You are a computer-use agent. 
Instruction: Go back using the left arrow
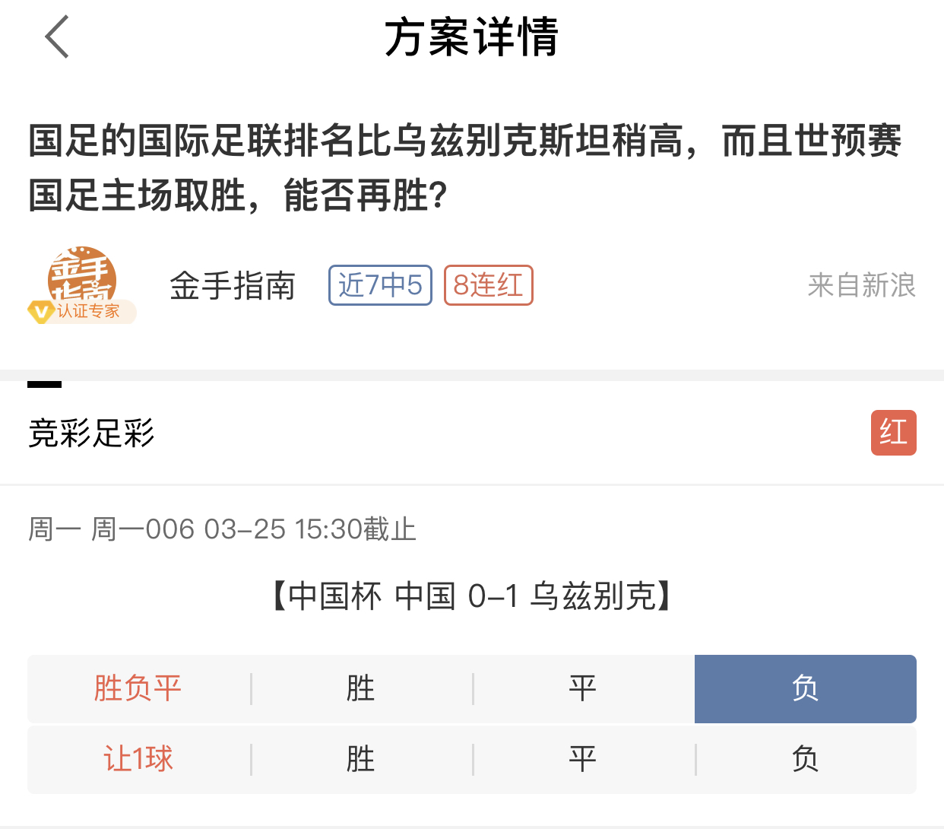coord(57,37)
